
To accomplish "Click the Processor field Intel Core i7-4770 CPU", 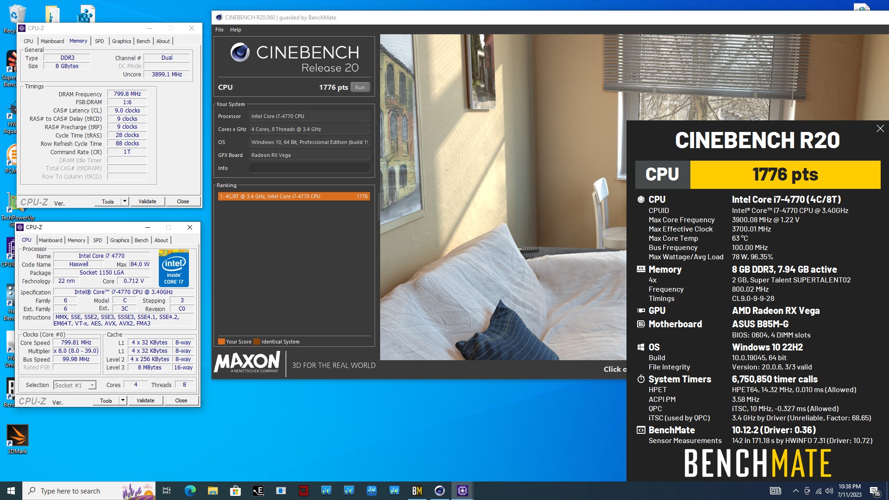I will click(309, 116).
